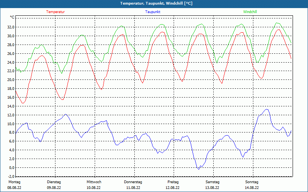Click the 4,0 y-axis value
Screen dimensions: 308x192
pos(12,150)
